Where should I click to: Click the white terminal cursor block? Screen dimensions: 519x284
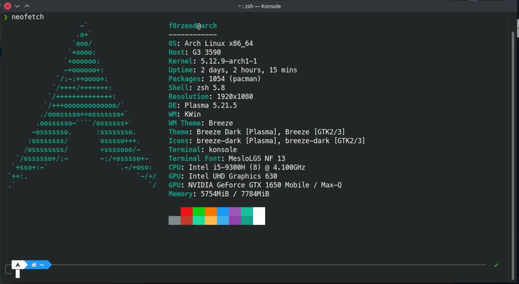click(x=18, y=274)
